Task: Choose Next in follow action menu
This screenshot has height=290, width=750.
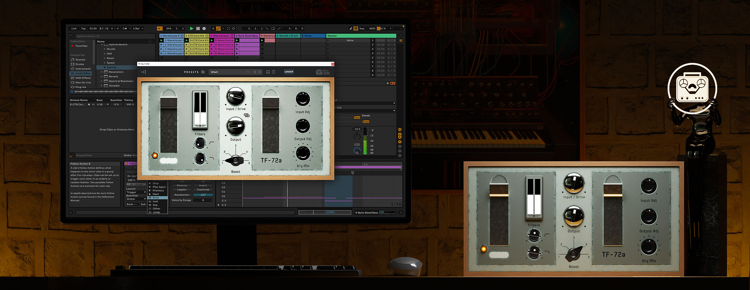Action: pos(158,194)
